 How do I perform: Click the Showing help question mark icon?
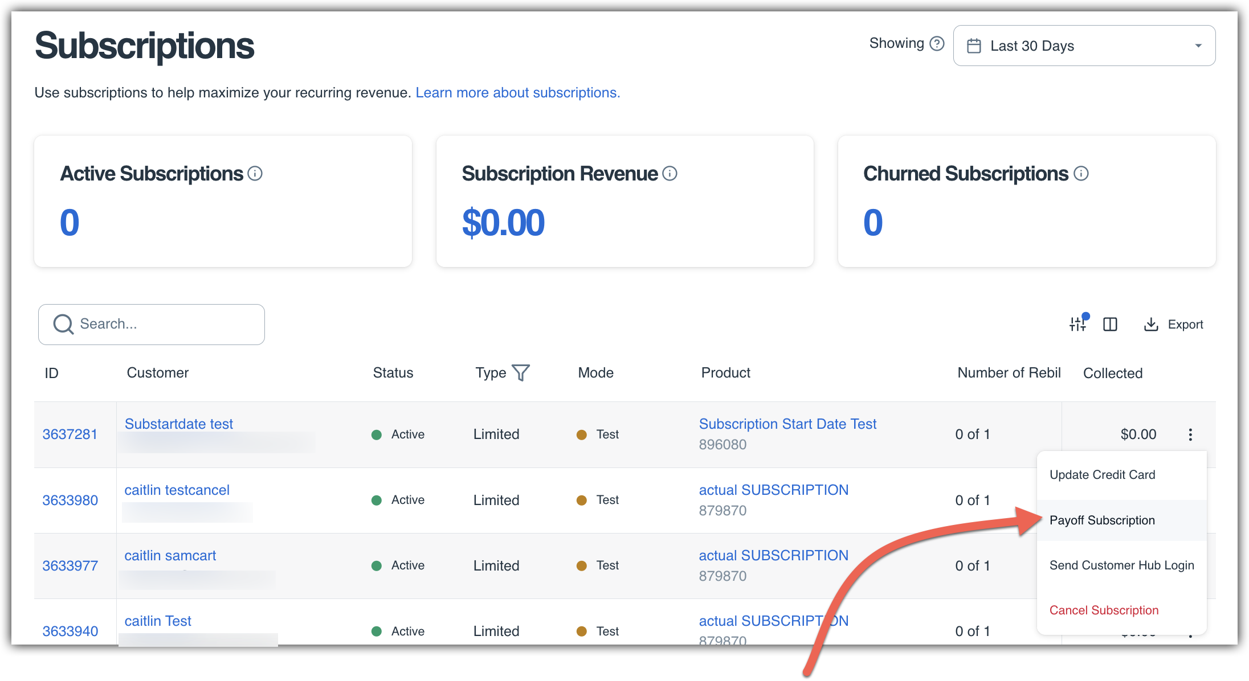(x=937, y=44)
